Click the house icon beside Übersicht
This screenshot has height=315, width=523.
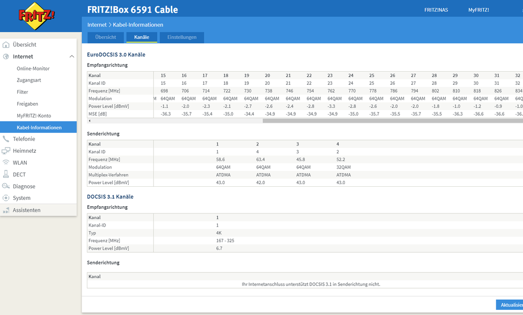point(6,44)
